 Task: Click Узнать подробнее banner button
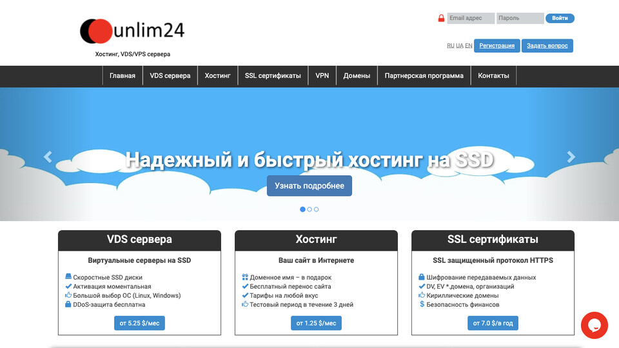click(x=309, y=186)
